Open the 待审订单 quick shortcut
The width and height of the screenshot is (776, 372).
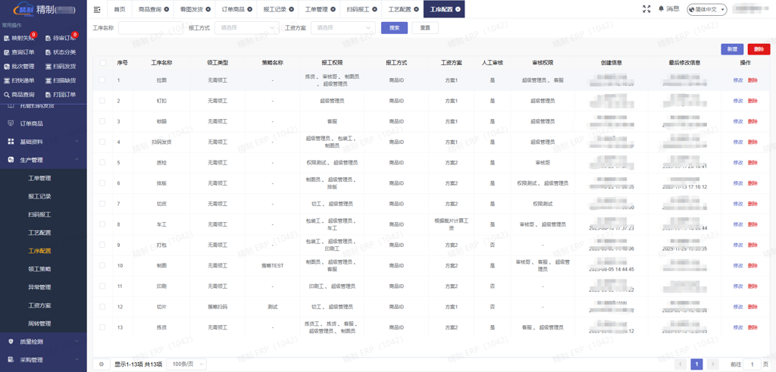pyautogui.click(x=61, y=38)
